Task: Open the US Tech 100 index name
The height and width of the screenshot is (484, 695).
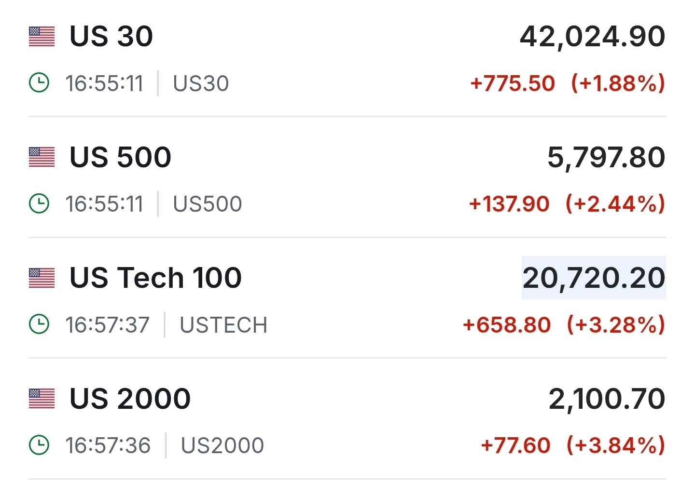Action: click(155, 278)
